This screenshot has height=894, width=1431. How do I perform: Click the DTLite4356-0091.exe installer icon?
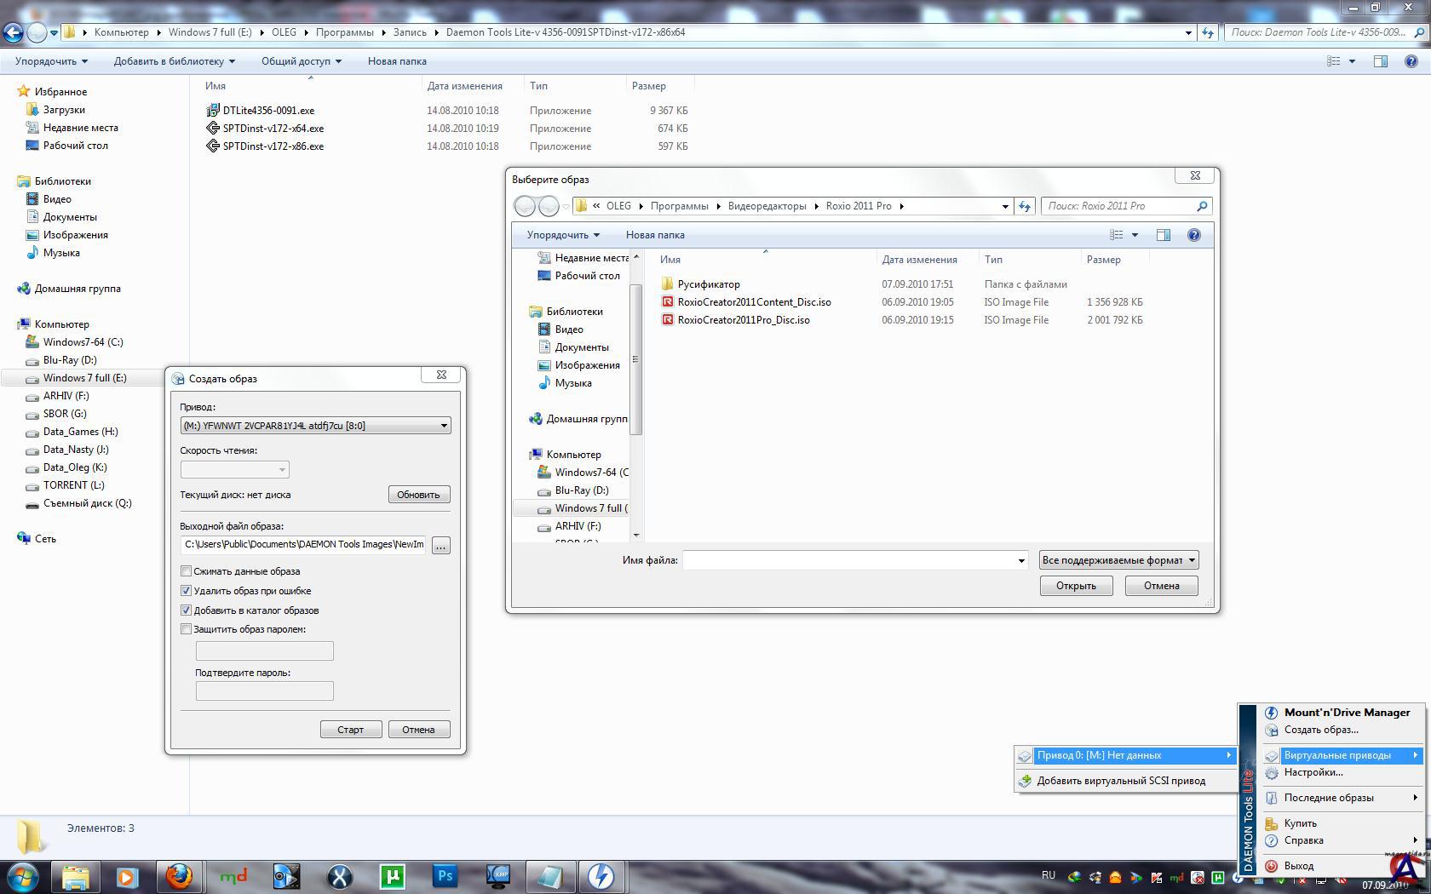click(x=213, y=111)
